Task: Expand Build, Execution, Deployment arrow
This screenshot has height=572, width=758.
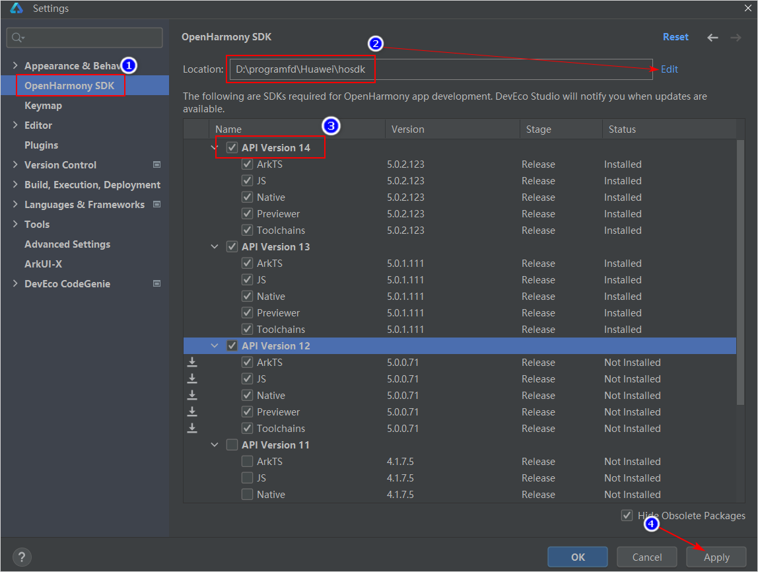Action: click(x=15, y=185)
